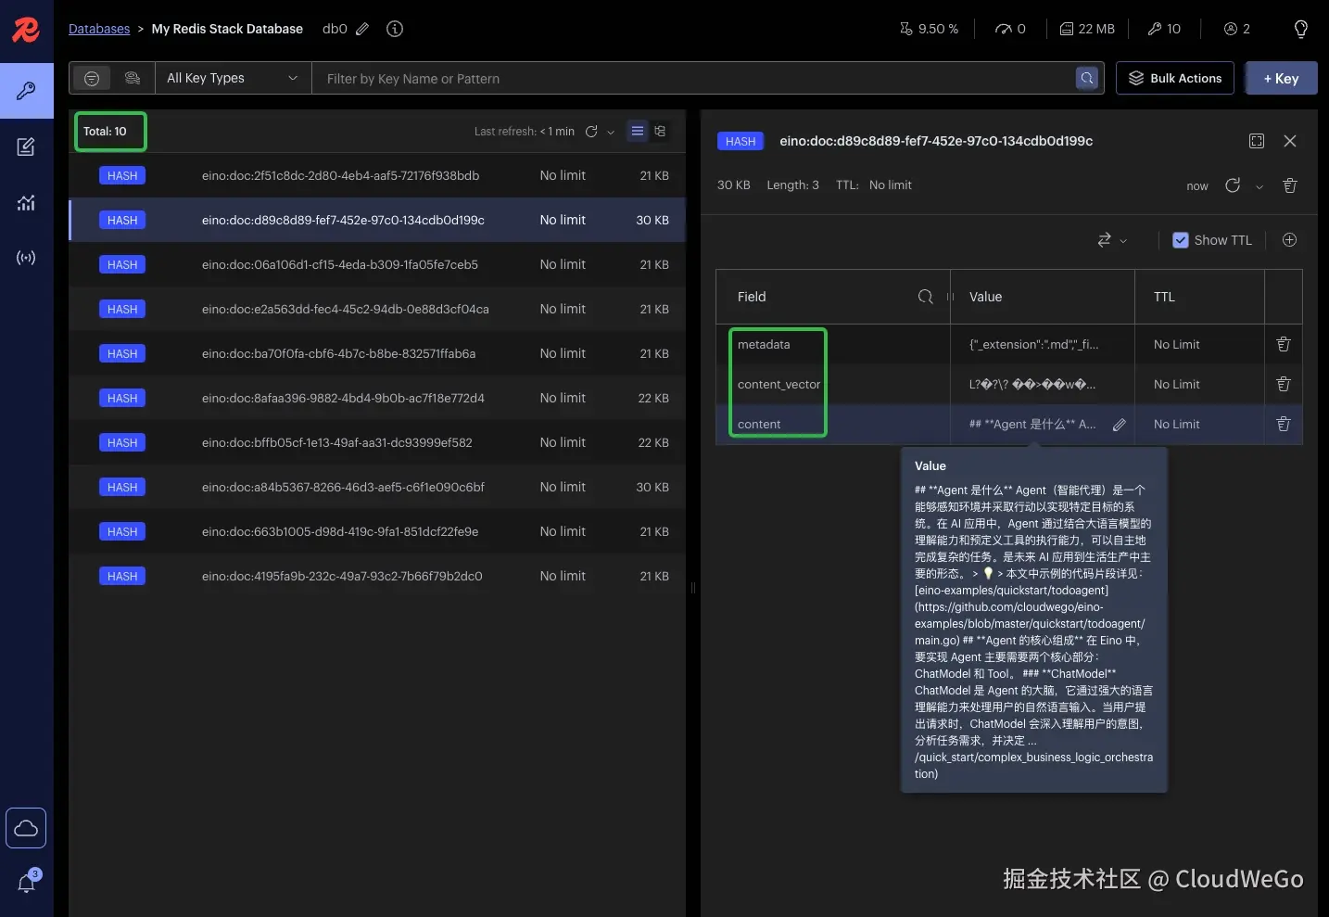Image resolution: width=1329 pixels, height=917 pixels.
Task: Expand the key details auto-refresh dropdown
Action: click(1259, 186)
